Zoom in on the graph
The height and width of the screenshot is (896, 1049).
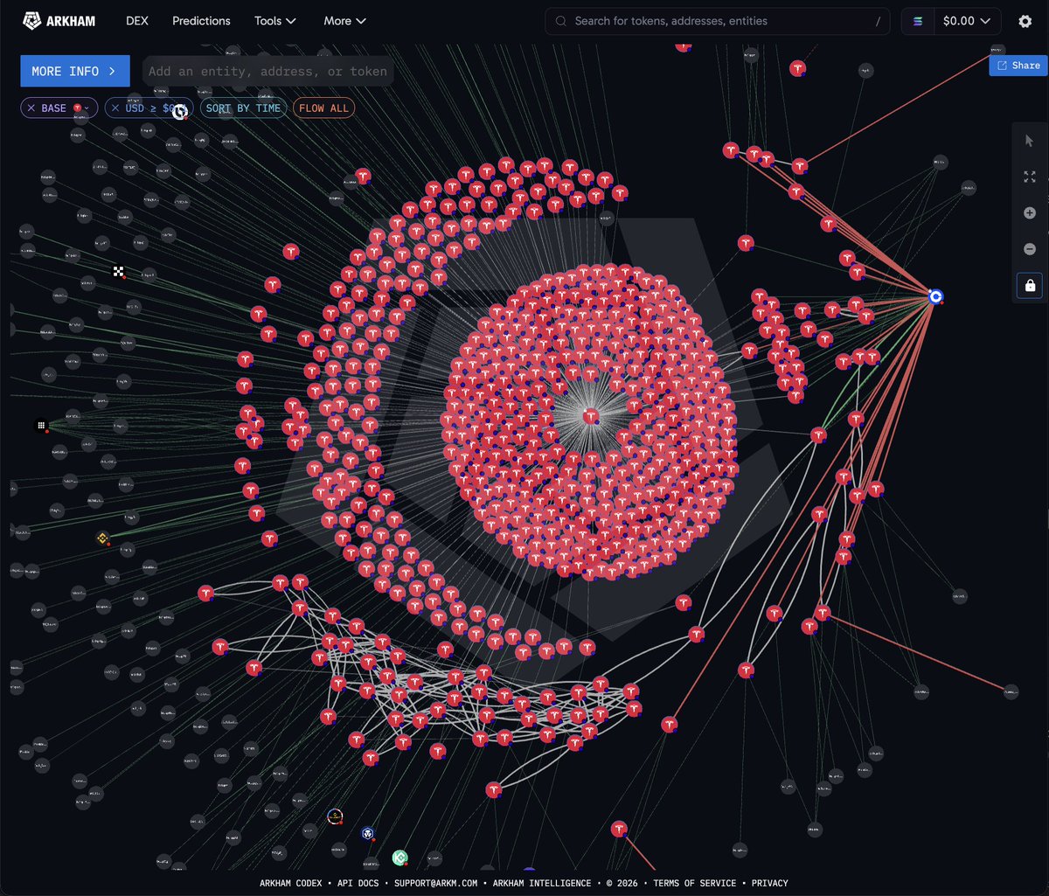[1029, 213]
